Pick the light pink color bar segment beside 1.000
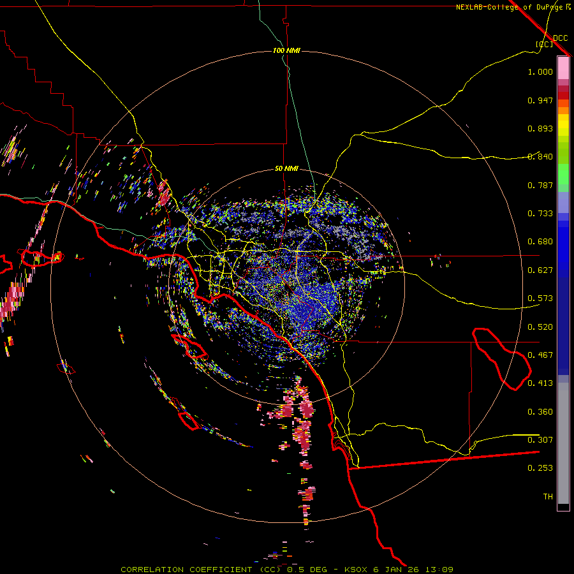The height and width of the screenshot is (574, 574). (x=563, y=68)
